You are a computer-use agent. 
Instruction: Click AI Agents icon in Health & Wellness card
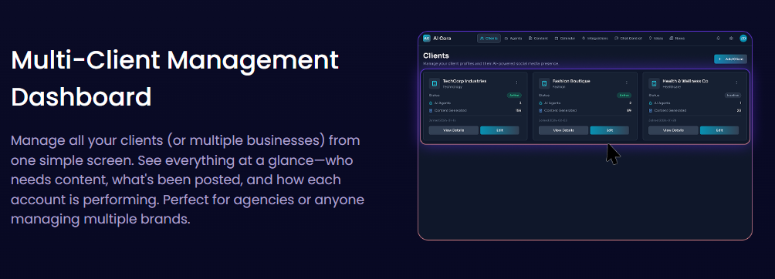pos(650,103)
